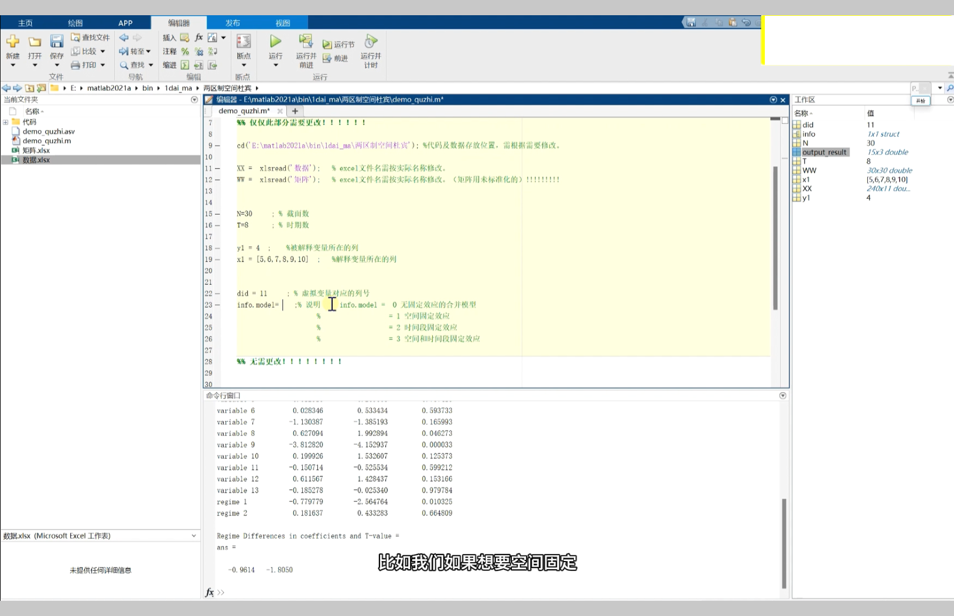This screenshot has height=616, width=954.
Task: Click the Run and Advance (运行并前进) icon
Action: click(305, 42)
